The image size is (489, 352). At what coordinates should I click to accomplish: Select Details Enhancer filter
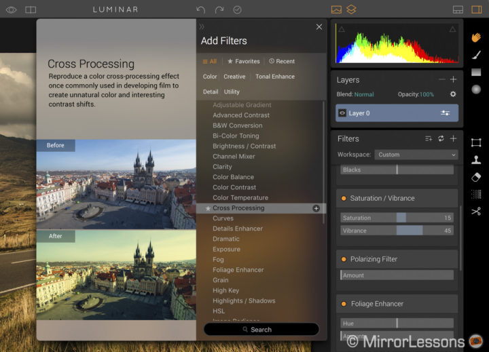(238, 229)
